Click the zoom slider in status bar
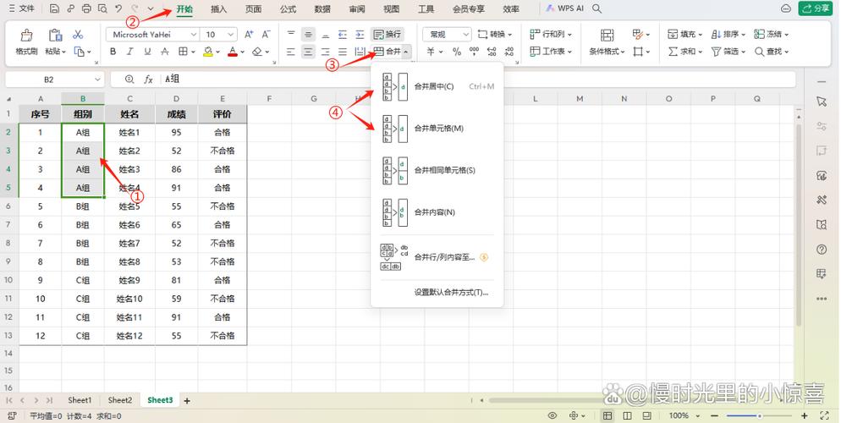 coord(760,416)
